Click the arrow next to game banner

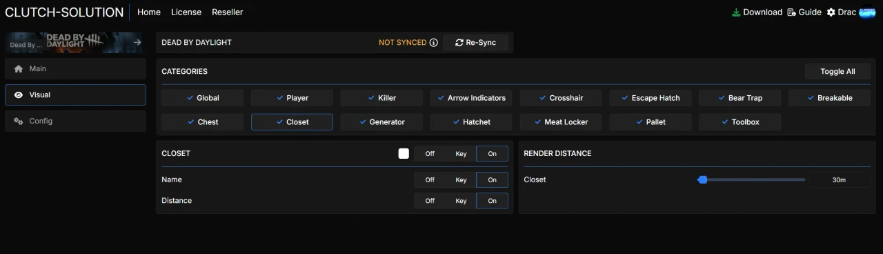tap(137, 43)
